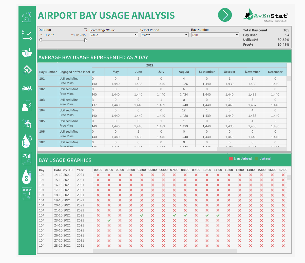This screenshot has height=263, width=305.
Task: Click the AvEnStat logo
Action: point(265,15)
